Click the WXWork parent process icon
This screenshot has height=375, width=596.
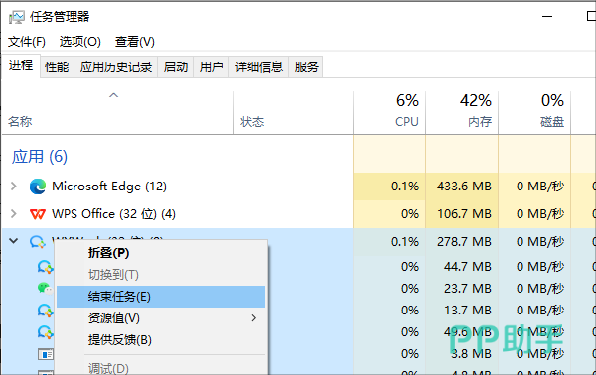tap(38, 242)
